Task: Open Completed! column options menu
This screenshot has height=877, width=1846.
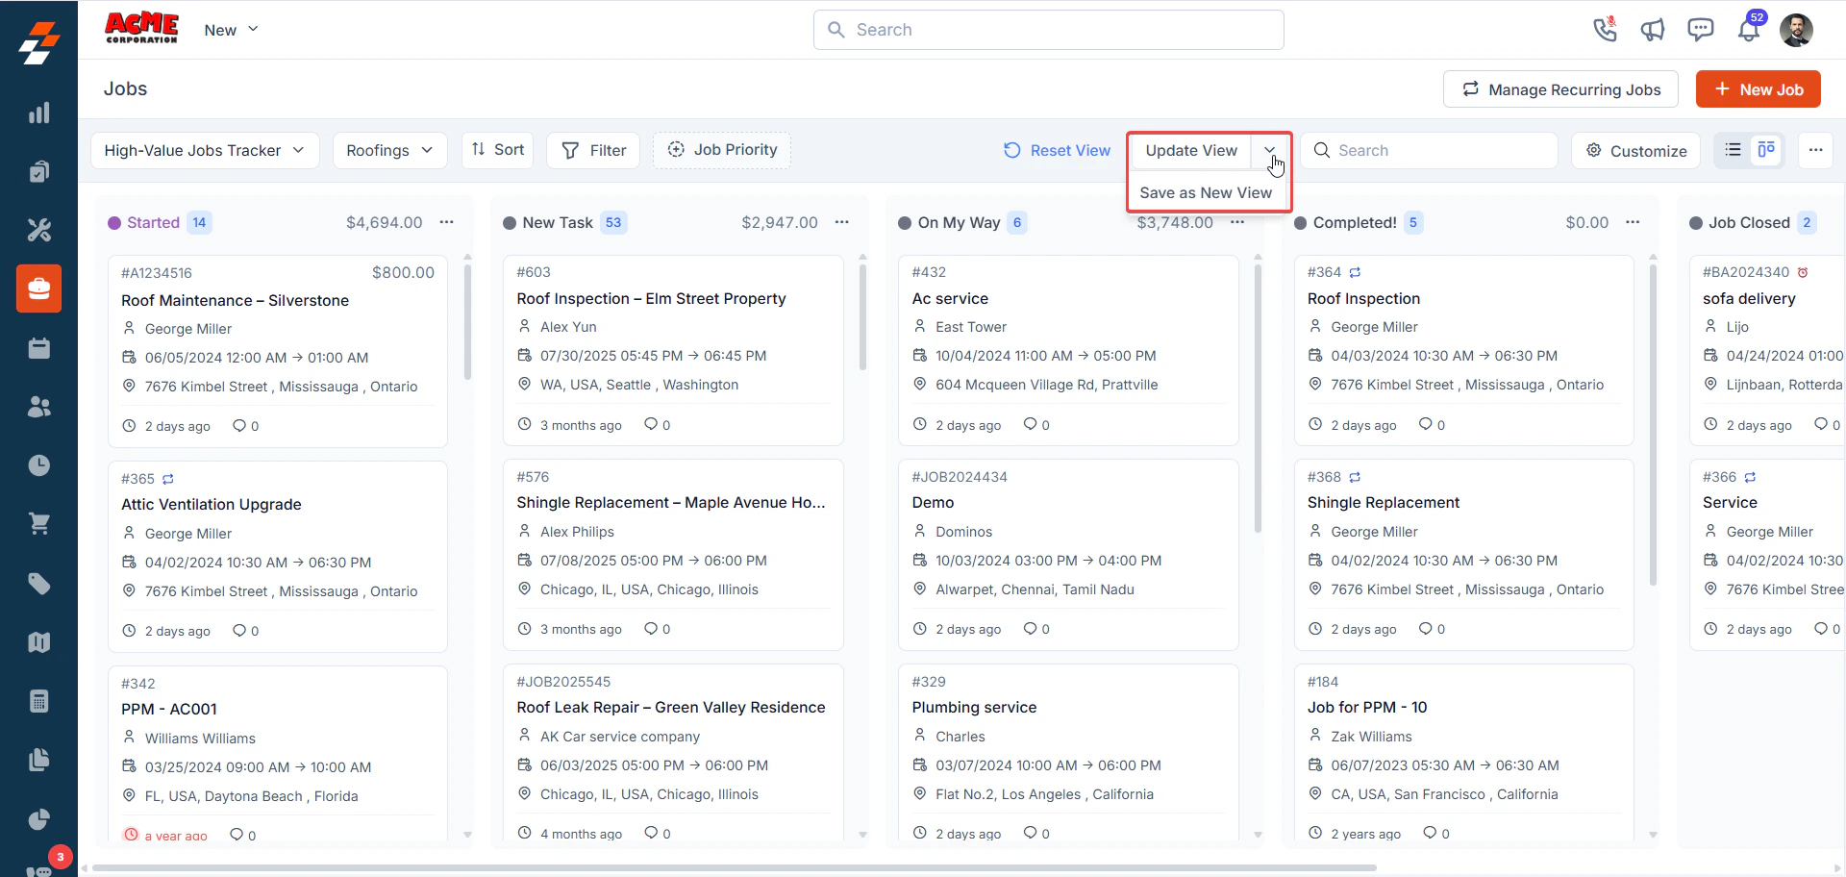Action: click(x=1633, y=222)
